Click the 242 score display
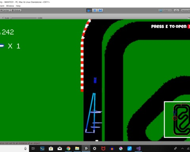The width and height of the screenshot is (190, 152). [8, 32]
